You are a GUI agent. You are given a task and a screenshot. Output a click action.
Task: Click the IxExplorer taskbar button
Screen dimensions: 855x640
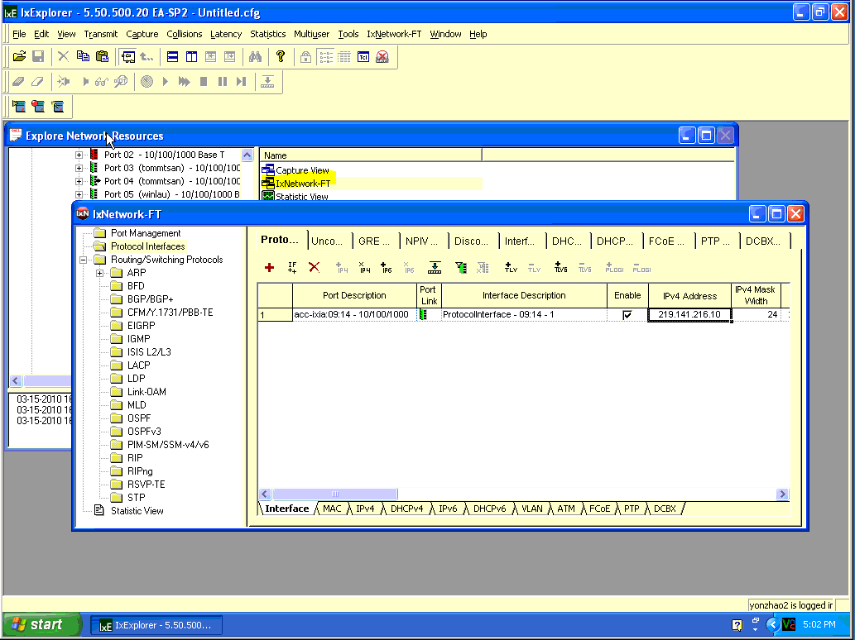pos(156,625)
